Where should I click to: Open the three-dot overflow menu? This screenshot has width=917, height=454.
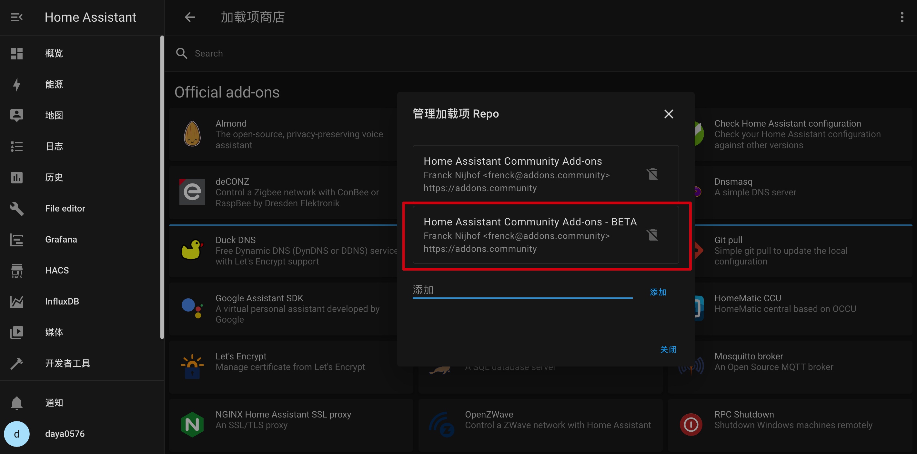click(902, 17)
